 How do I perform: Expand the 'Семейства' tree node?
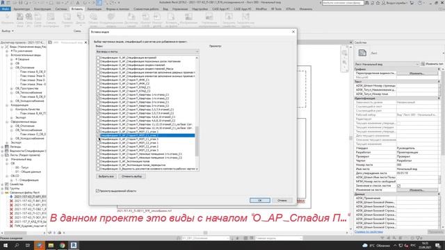pyautogui.click(x=3, y=184)
